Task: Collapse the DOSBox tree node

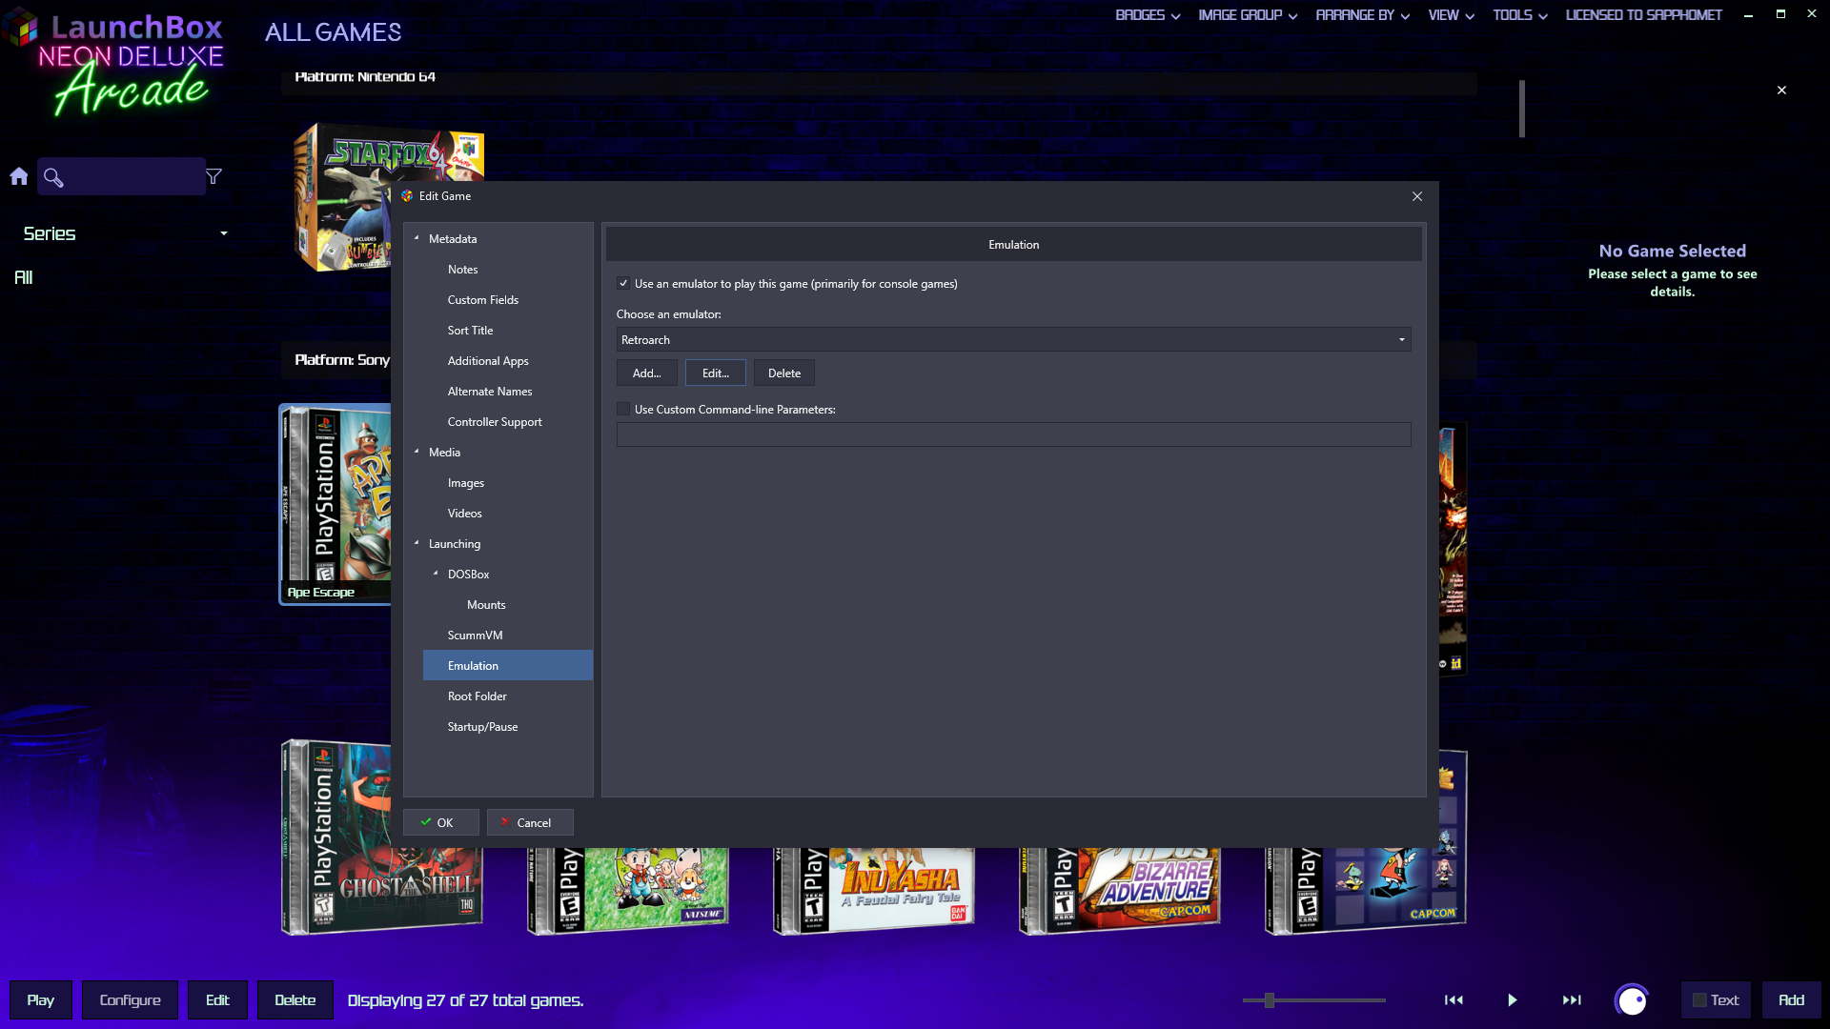Action: [436, 574]
